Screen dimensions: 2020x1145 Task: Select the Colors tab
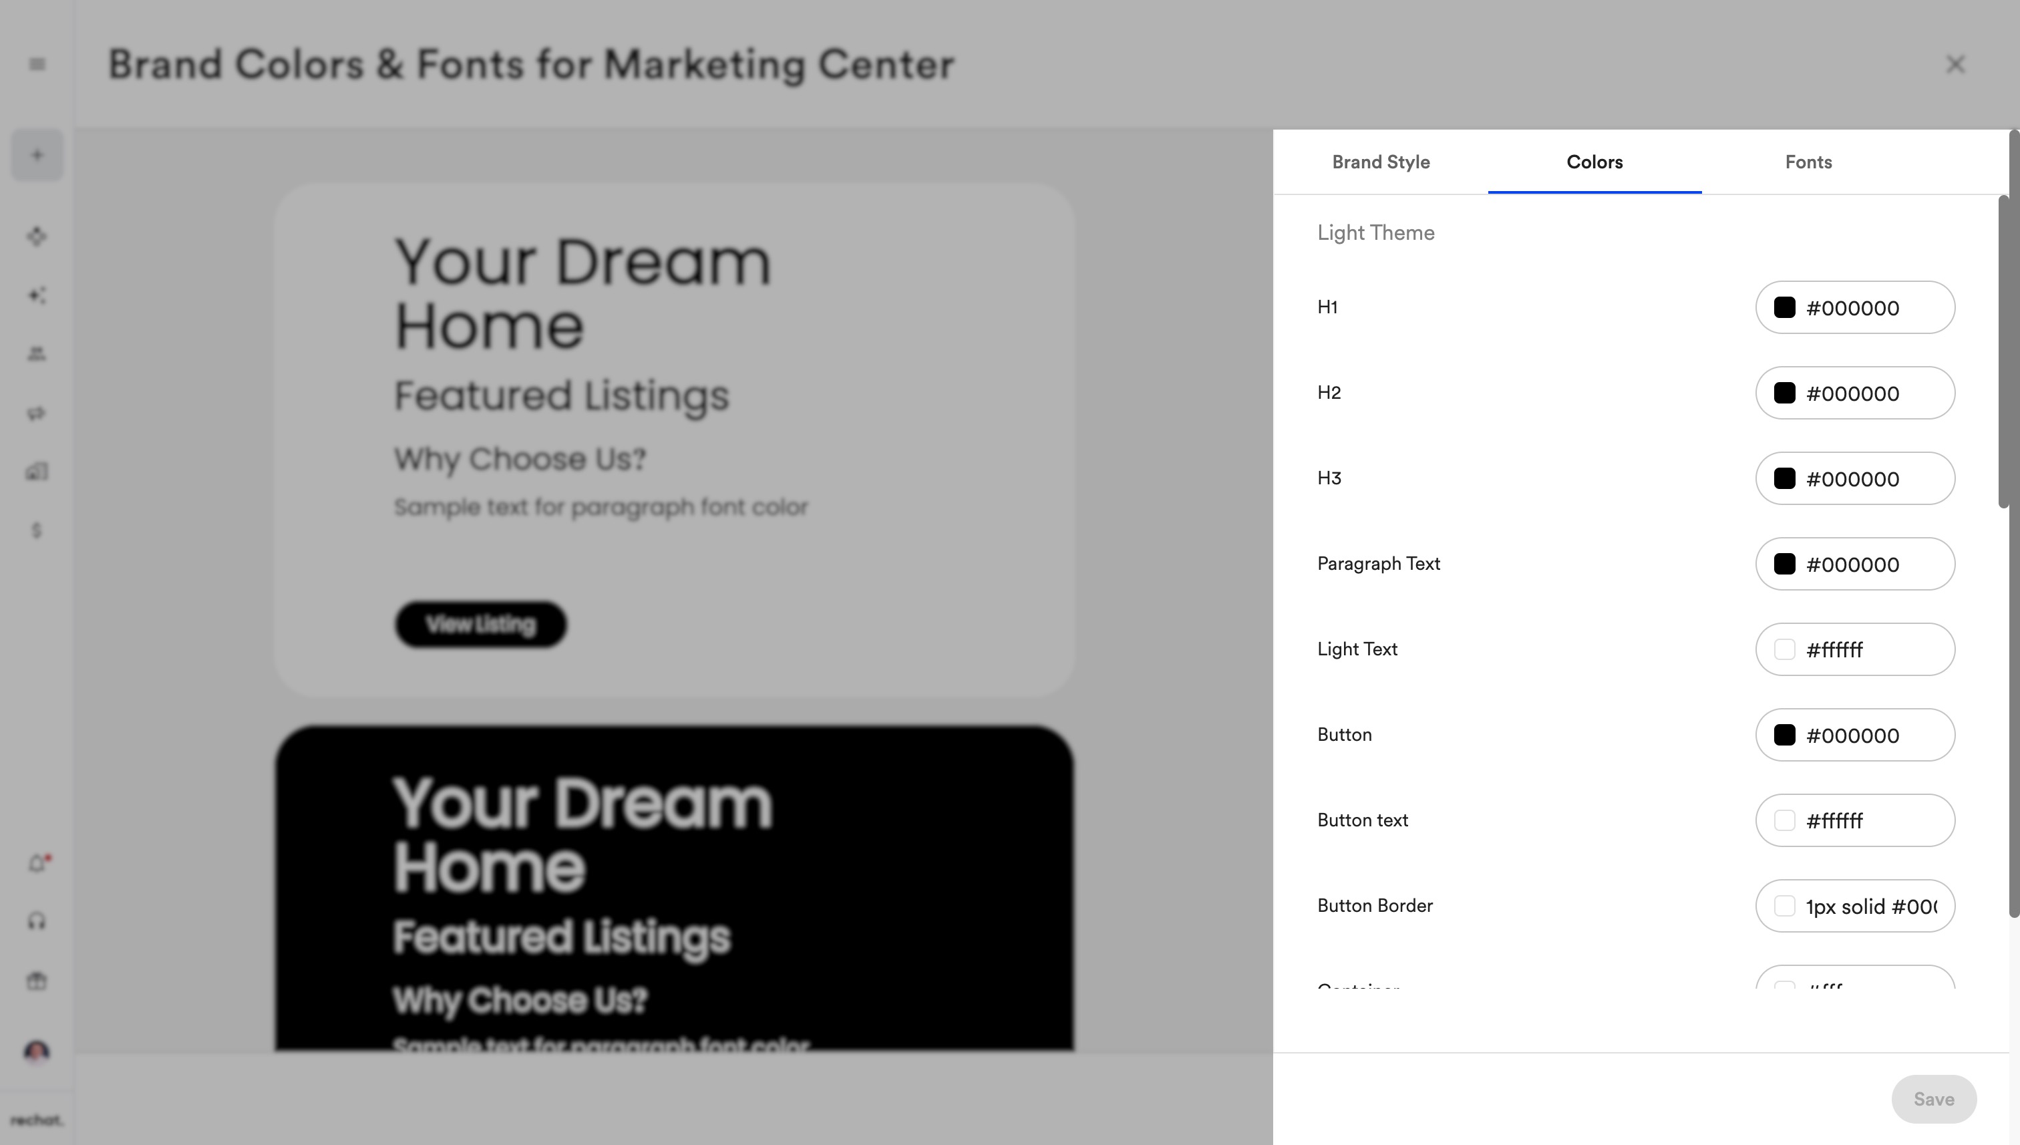1594,162
